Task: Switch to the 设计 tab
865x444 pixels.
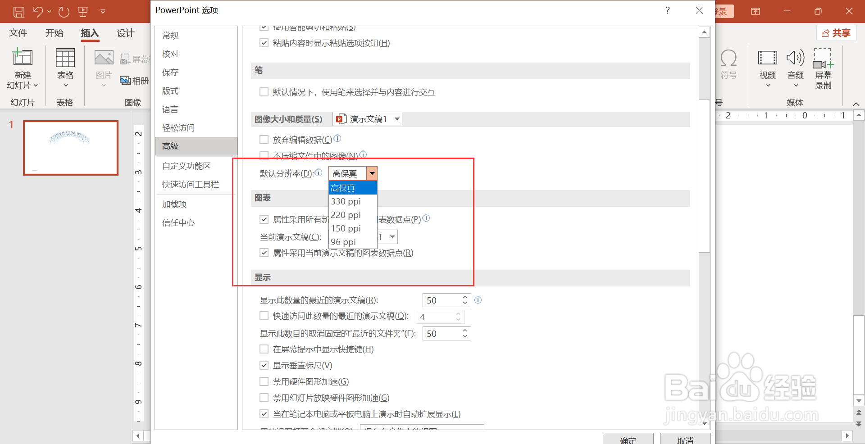Action: click(125, 33)
